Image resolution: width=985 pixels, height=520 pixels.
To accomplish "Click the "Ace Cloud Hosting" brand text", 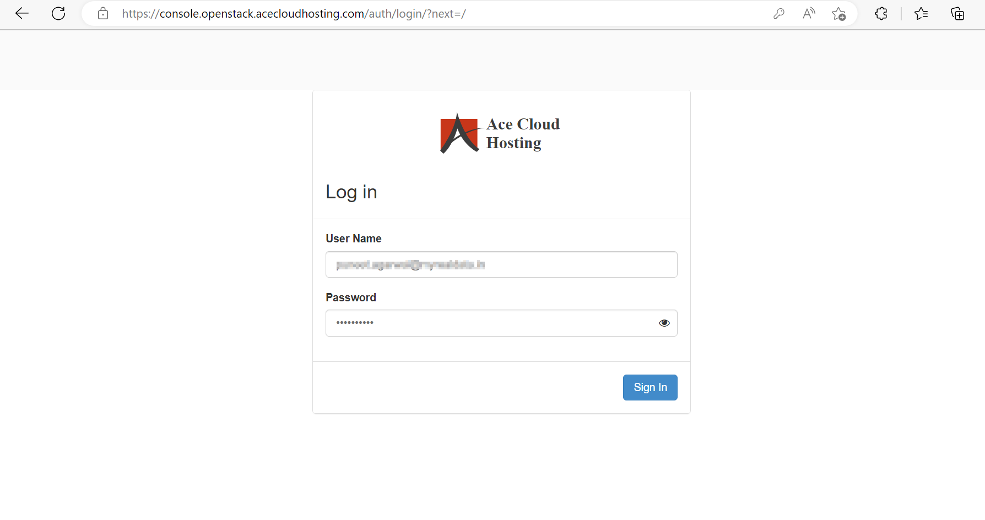I will (x=522, y=133).
